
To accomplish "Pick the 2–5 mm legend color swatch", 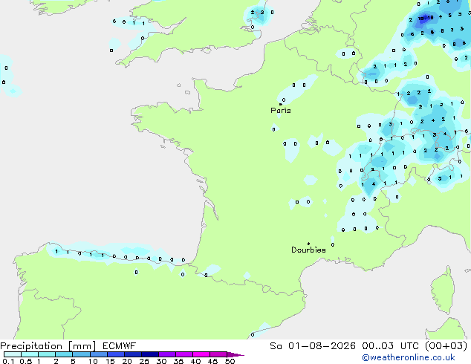I will pos(64,354).
